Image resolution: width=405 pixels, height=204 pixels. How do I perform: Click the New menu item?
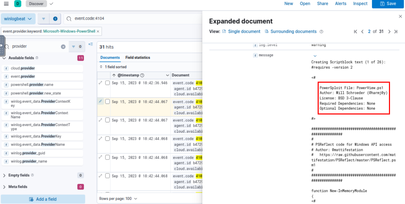289,4
